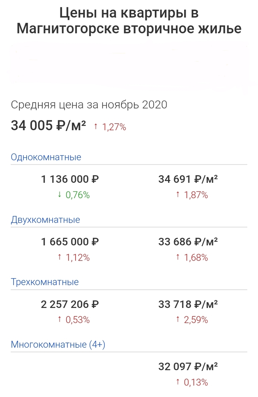
Task: Click the 1 136 000 ₽ price value
Action: [x=70, y=180]
